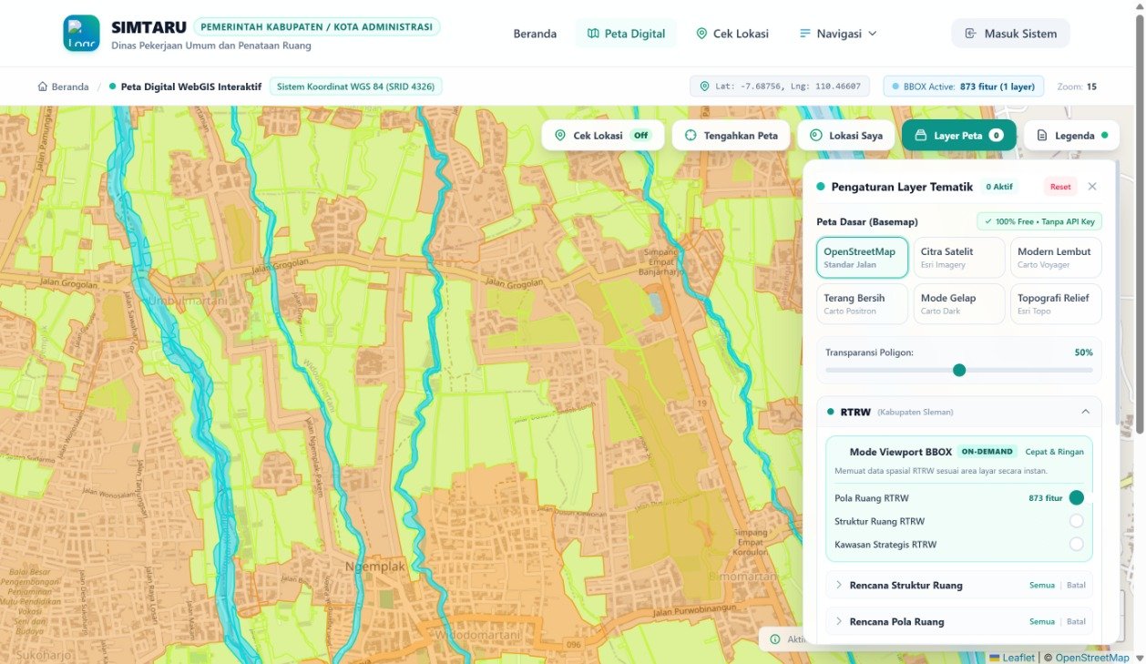Viewport: 1146px width, 664px height.
Task: Go to the Beranda nav item
Action: pyautogui.click(x=535, y=34)
